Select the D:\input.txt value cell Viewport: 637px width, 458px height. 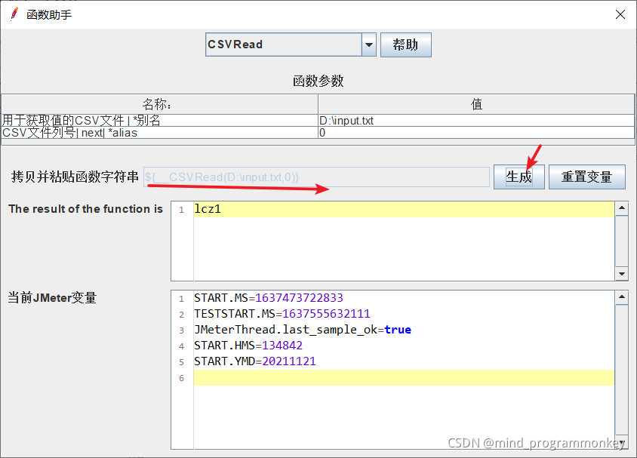tap(476, 121)
